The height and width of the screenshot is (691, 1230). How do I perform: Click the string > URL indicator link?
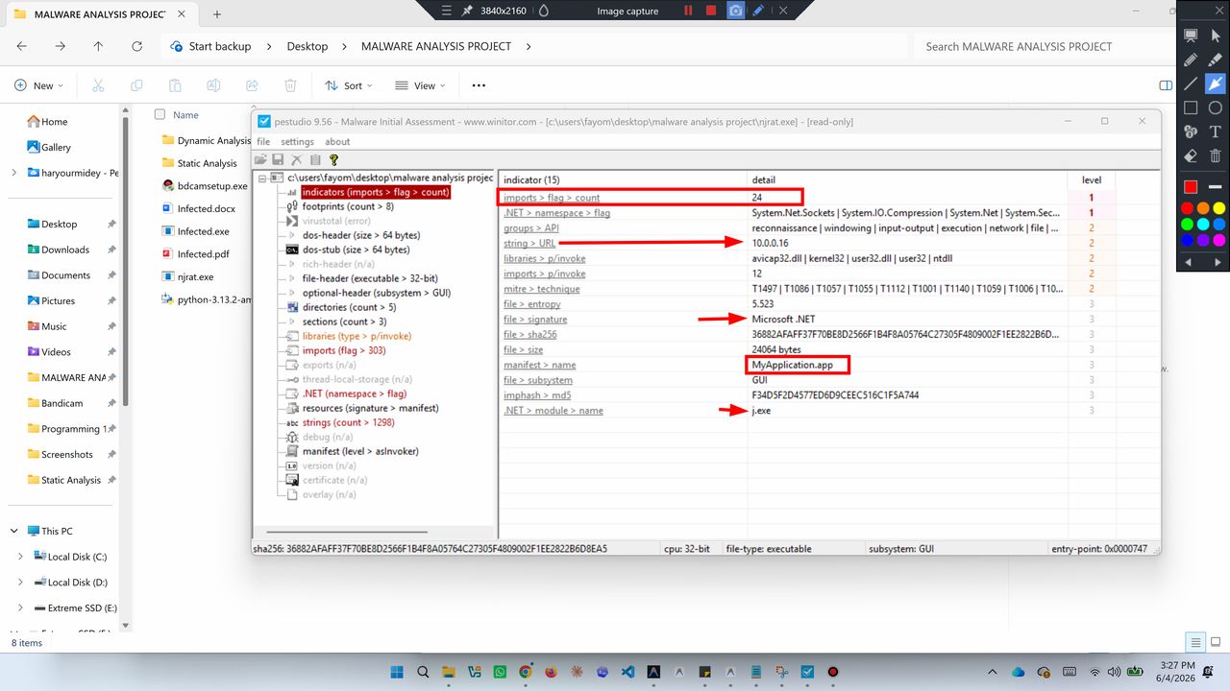[529, 243]
